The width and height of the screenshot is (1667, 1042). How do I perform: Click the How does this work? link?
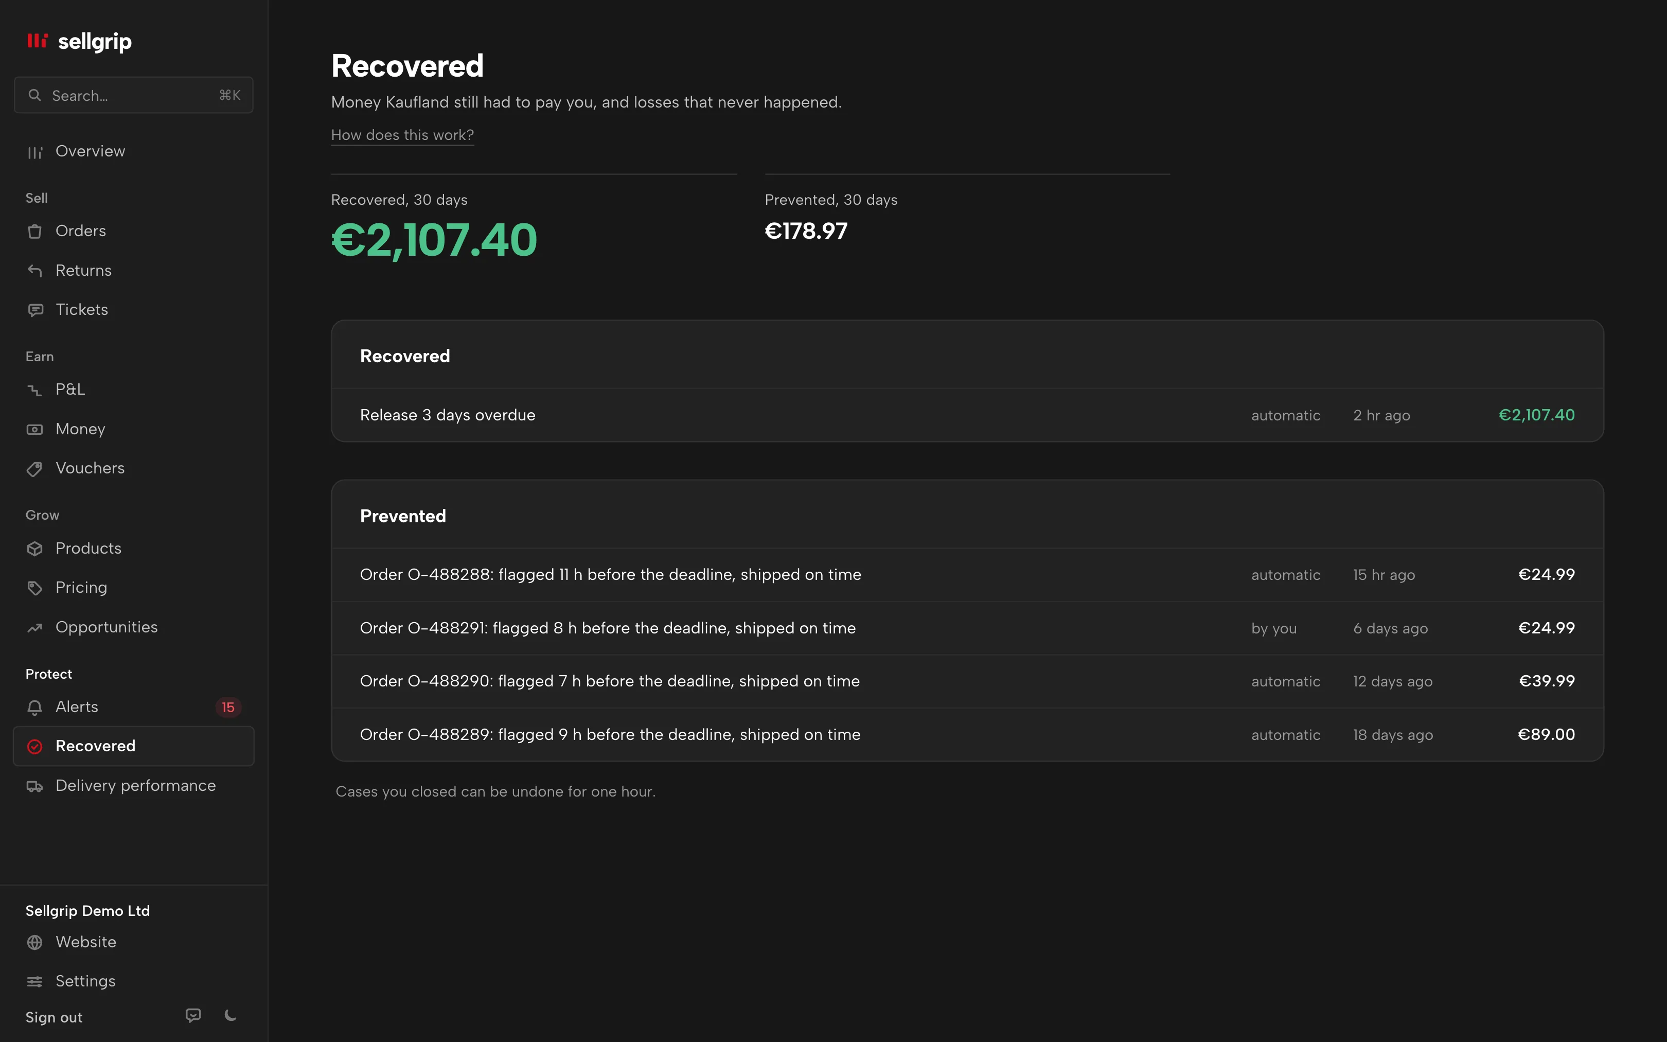point(402,135)
